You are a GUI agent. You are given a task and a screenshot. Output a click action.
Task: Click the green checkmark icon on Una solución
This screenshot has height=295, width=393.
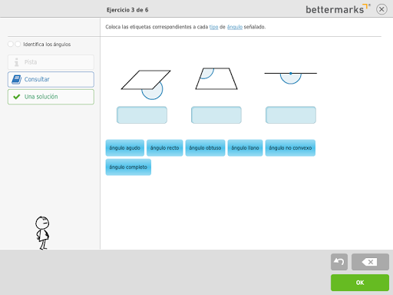point(17,97)
